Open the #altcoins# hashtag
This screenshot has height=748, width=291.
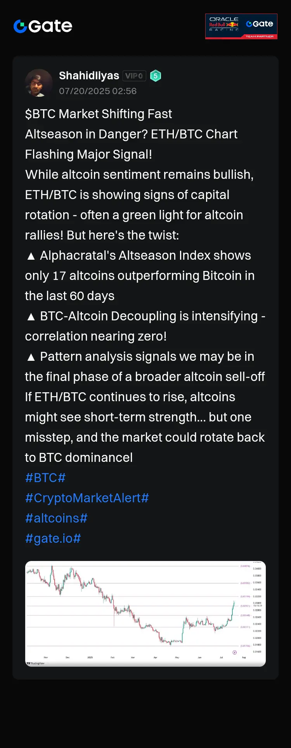point(56,518)
